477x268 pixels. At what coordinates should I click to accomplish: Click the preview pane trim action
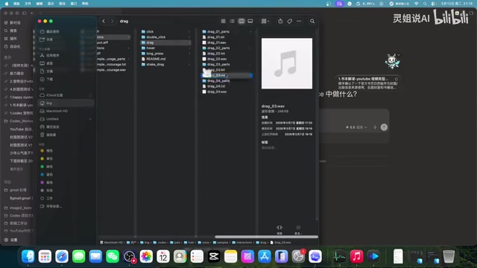pos(279,229)
